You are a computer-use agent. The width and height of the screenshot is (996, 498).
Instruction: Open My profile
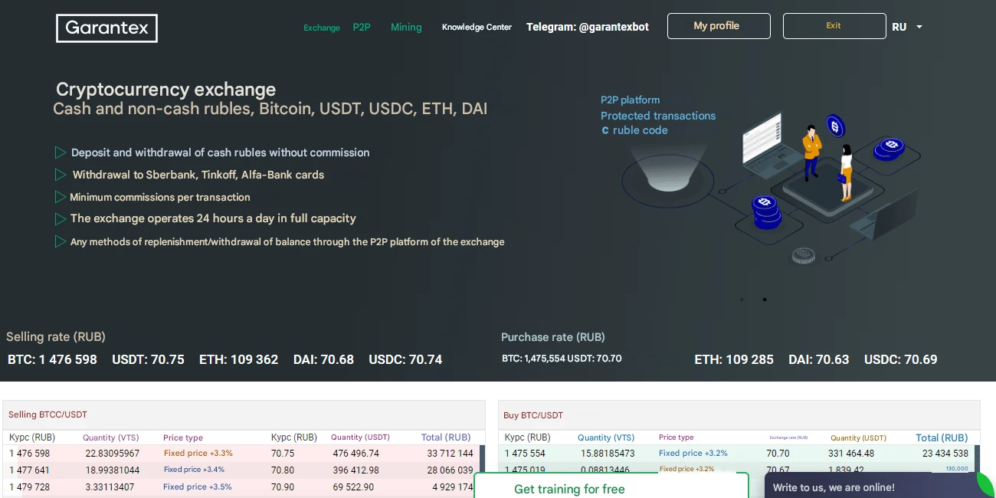tap(719, 26)
